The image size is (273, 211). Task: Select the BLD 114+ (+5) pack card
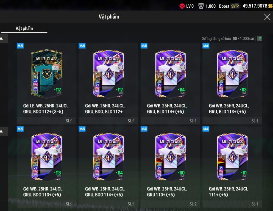170,84
